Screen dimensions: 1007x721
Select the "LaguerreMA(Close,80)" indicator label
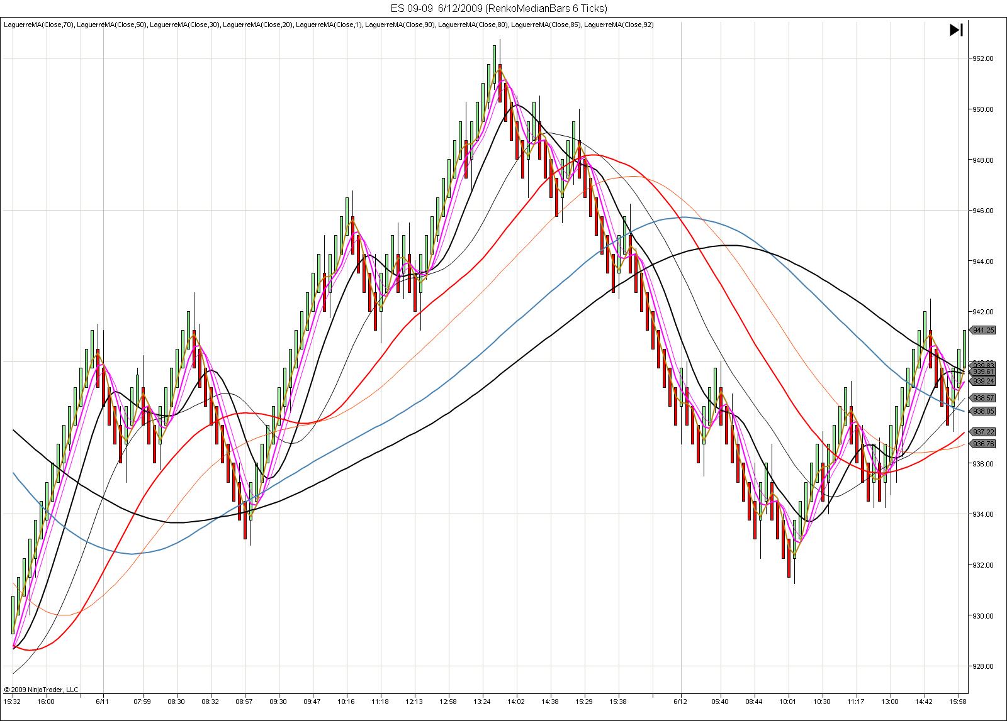473,25
